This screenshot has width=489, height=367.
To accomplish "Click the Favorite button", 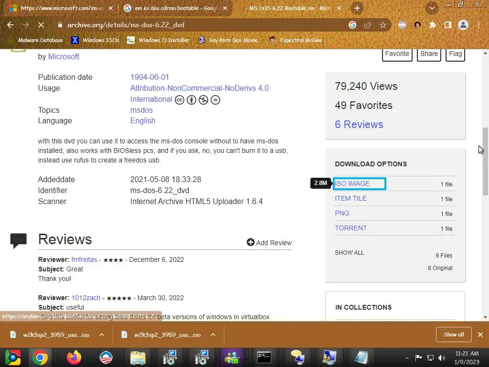I will click(397, 54).
